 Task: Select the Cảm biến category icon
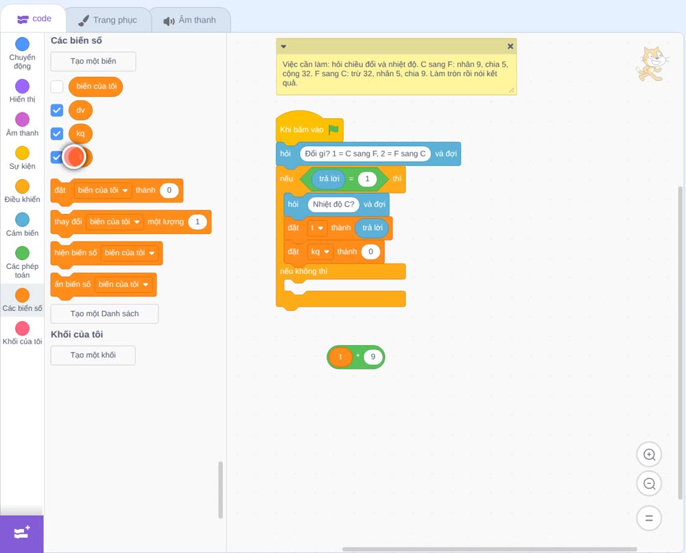[23, 220]
